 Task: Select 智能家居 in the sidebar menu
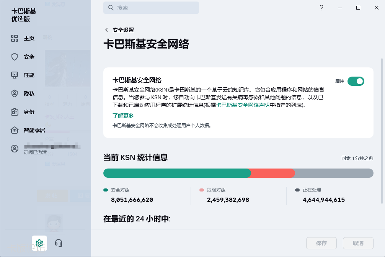pos(34,130)
